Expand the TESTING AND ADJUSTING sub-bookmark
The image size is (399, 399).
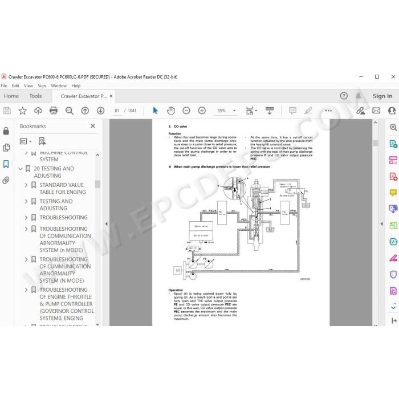pos(26,201)
